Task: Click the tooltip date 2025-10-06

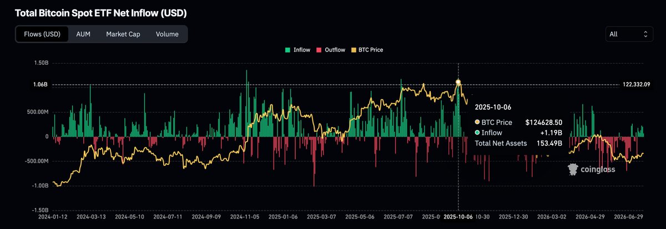Action: [x=494, y=106]
